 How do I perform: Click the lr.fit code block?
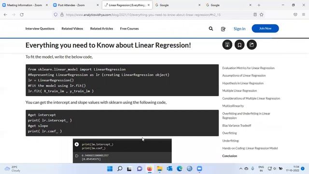point(122,80)
